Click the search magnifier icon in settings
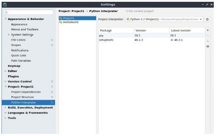Viewport: 217px width, 136px height. (x=6, y=12)
